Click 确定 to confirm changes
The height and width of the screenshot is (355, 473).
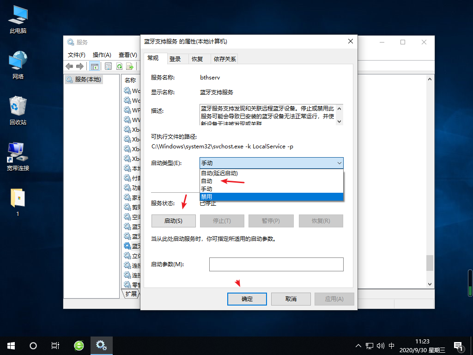coord(247,299)
